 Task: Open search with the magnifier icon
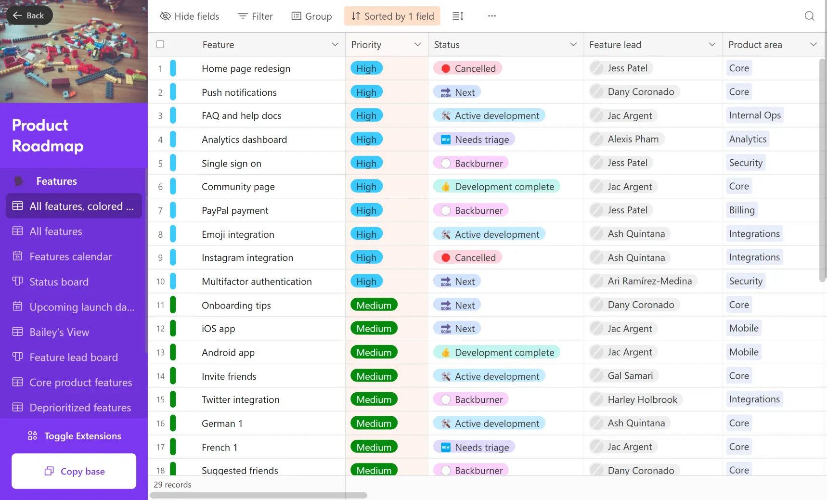click(809, 16)
